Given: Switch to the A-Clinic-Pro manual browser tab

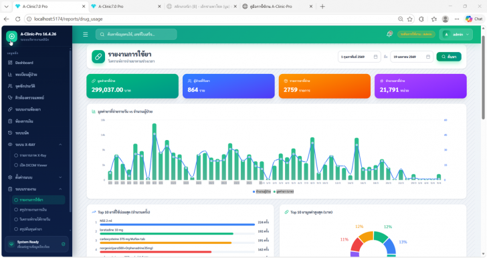Looking at the screenshot, I should pos(278,6).
